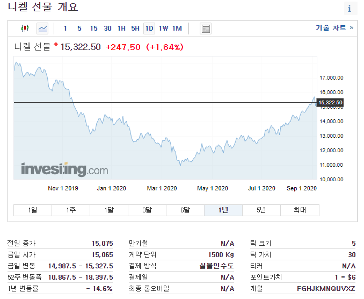Click the 금일 변동 range 14,987.5 - 15,327.5
The height and width of the screenshot is (299, 364).
click(x=81, y=266)
